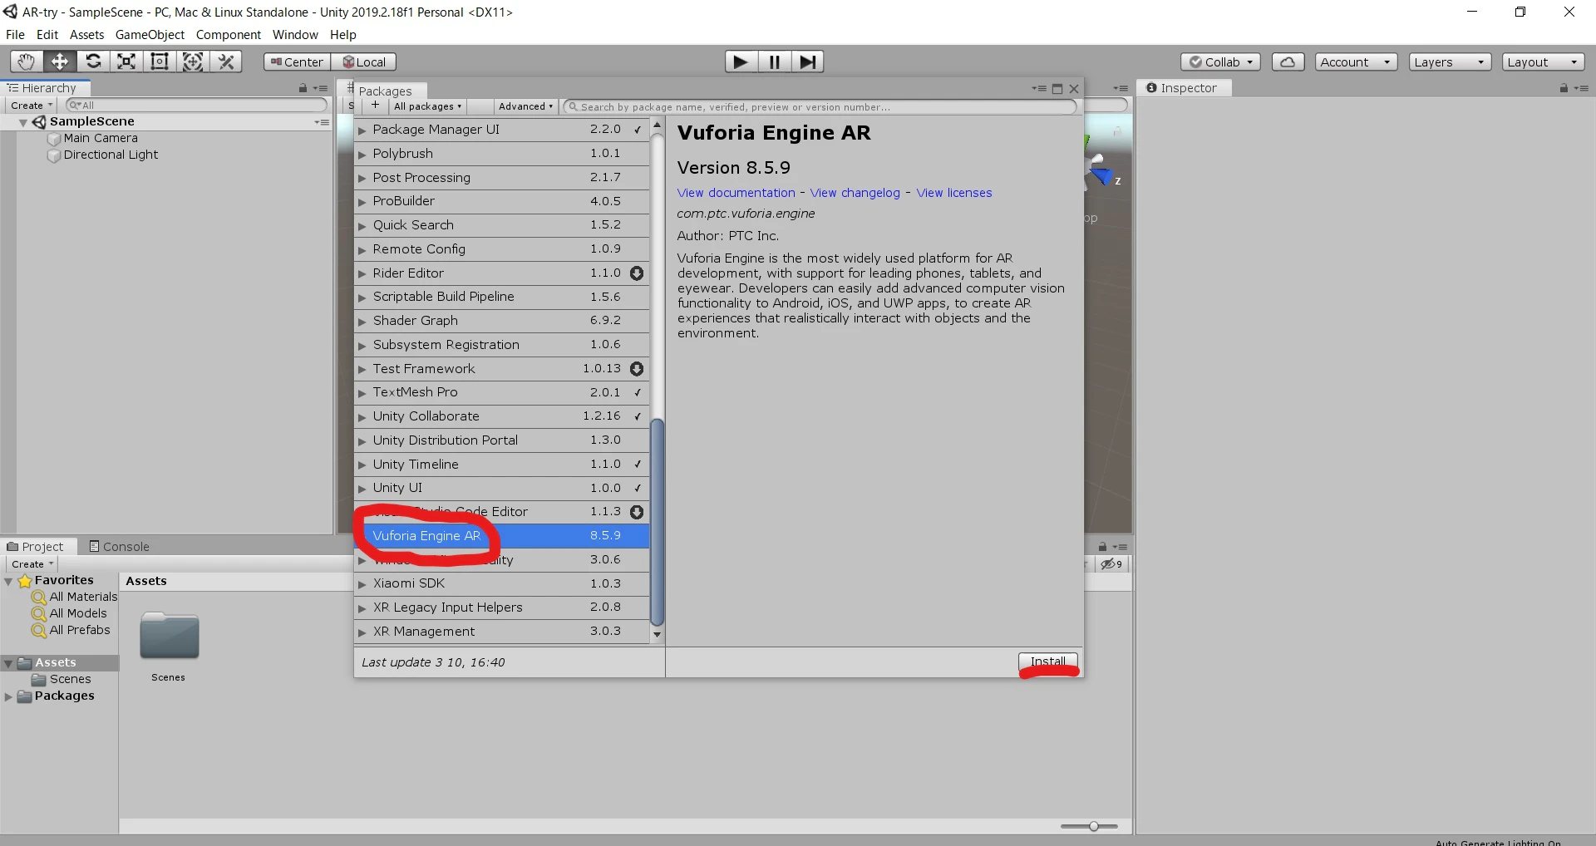The height and width of the screenshot is (846, 1596).
Task: Click the Hierarchy search field
Action: tap(196, 106)
